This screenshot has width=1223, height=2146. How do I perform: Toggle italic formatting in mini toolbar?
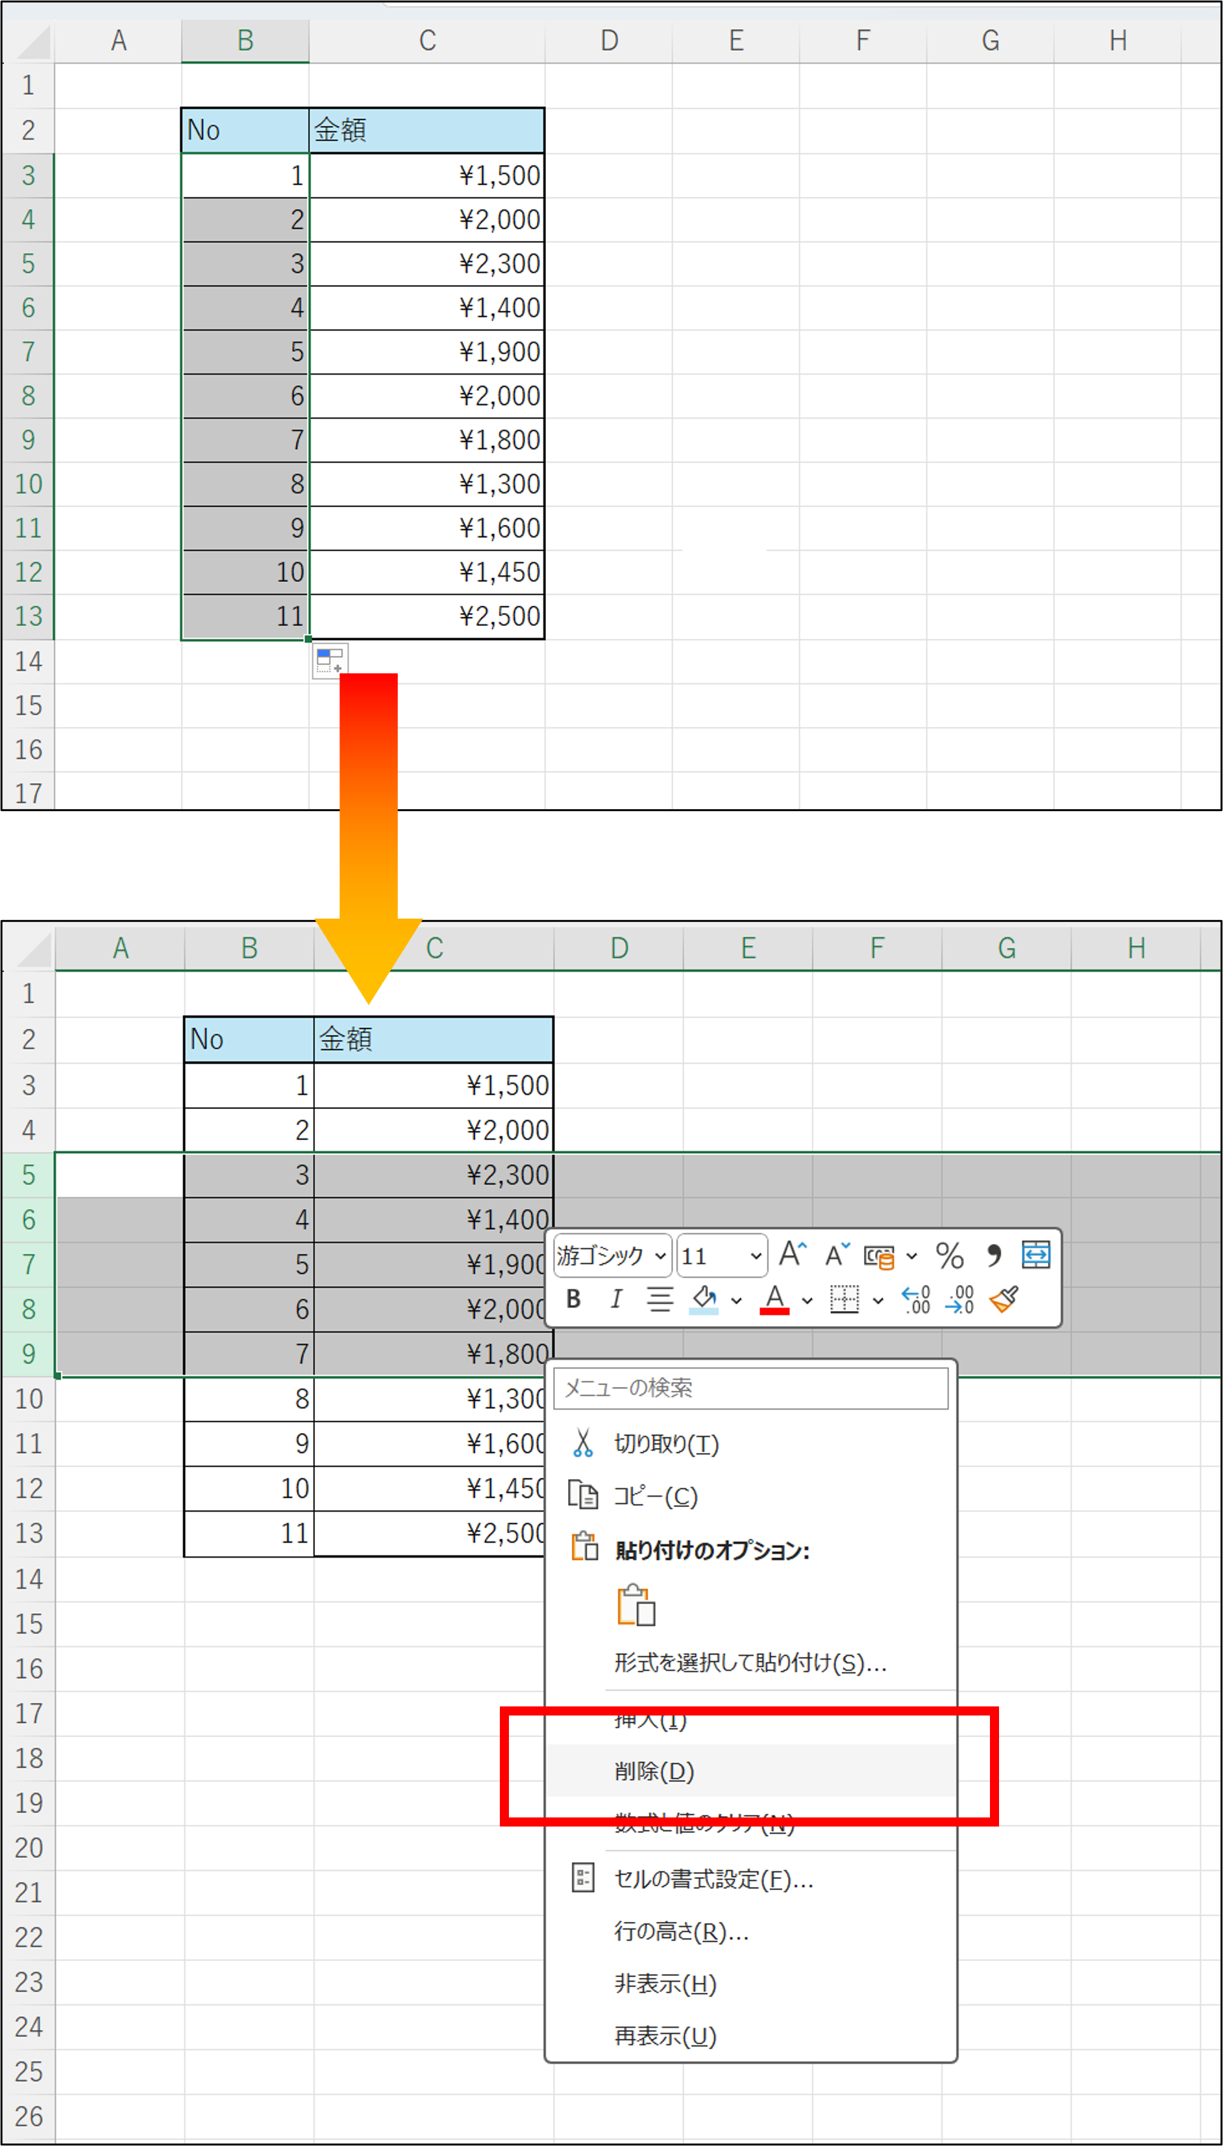(615, 1299)
